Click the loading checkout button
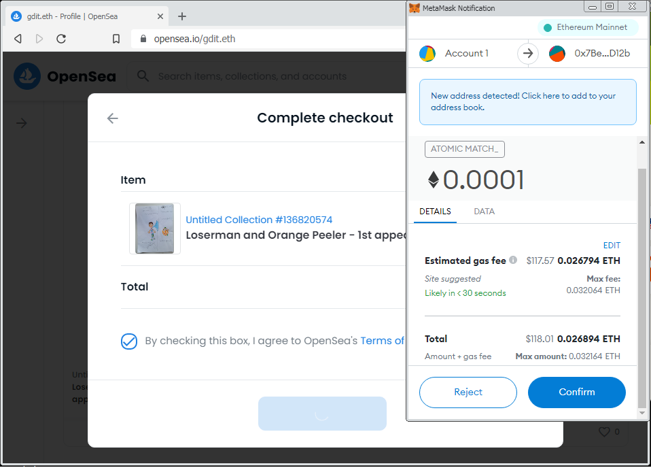This screenshot has height=468, width=651. coord(322,414)
